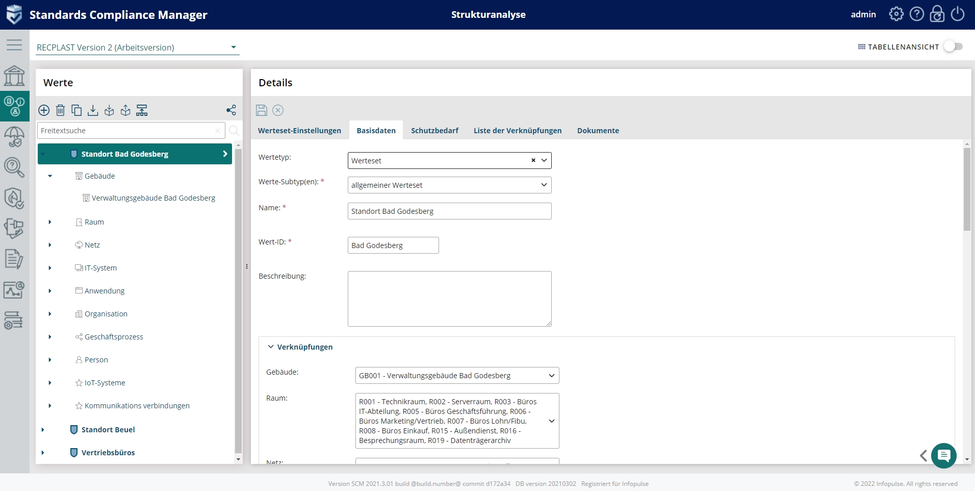Copy the selected asset
This screenshot has height=491, width=975.
click(76, 110)
